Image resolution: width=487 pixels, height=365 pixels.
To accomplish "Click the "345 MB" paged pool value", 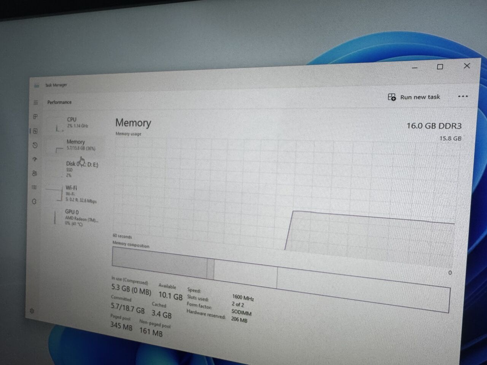I will pos(121,325).
